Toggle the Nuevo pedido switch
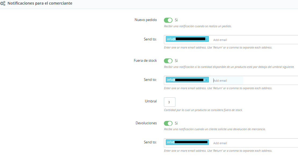The width and height of the screenshot is (298, 162). point(168,20)
